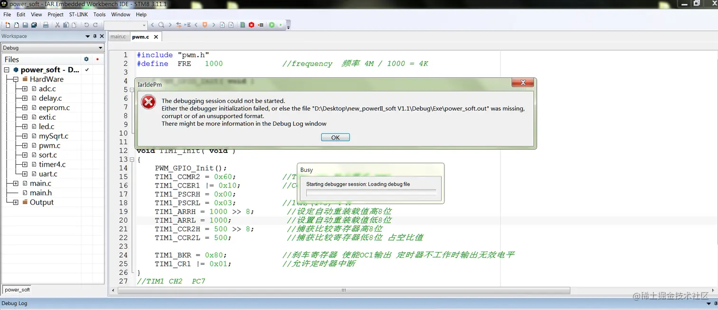This screenshot has width=718, height=310.
Task: Open the Window menu
Action: 121,15
